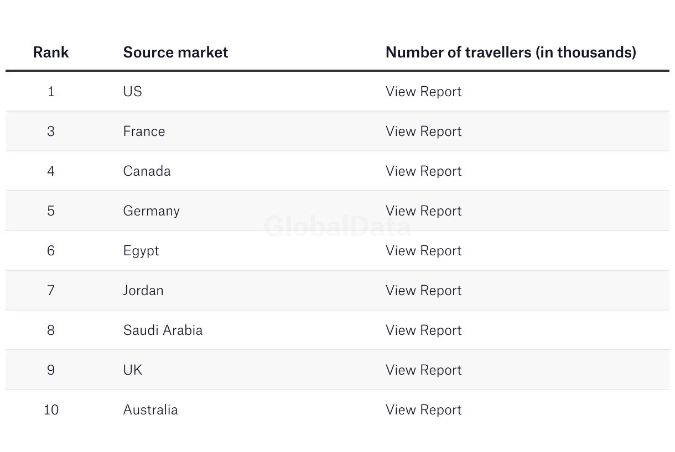This screenshot has height=452, width=675.
Task: Click the Canada source market cell
Action: tap(147, 171)
